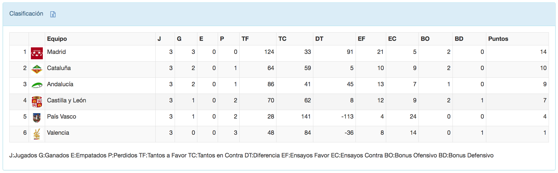The width and height of the screenshot is (558, 173).
Task: Select the Cataluña team name
Action: coord(59,68)
